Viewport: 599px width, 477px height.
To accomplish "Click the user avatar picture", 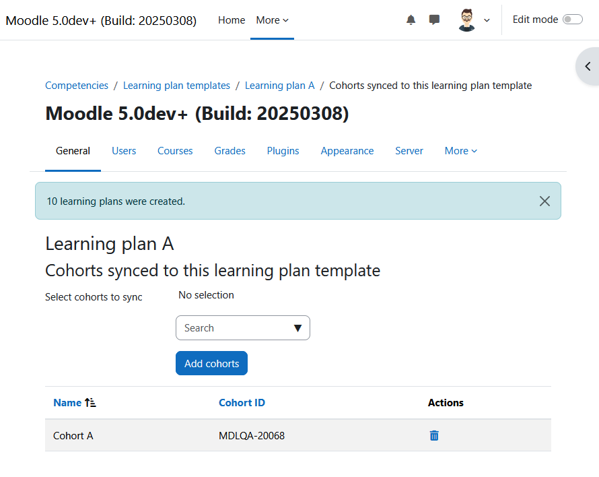I will click(x=466, y=20).
